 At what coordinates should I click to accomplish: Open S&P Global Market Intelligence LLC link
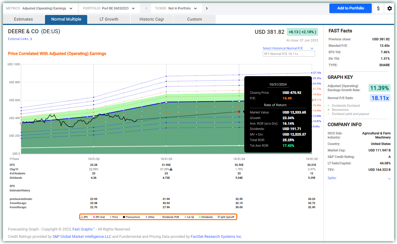coord(82,237)
